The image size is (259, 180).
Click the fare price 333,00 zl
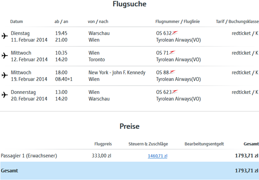click(x=101, y=156)
